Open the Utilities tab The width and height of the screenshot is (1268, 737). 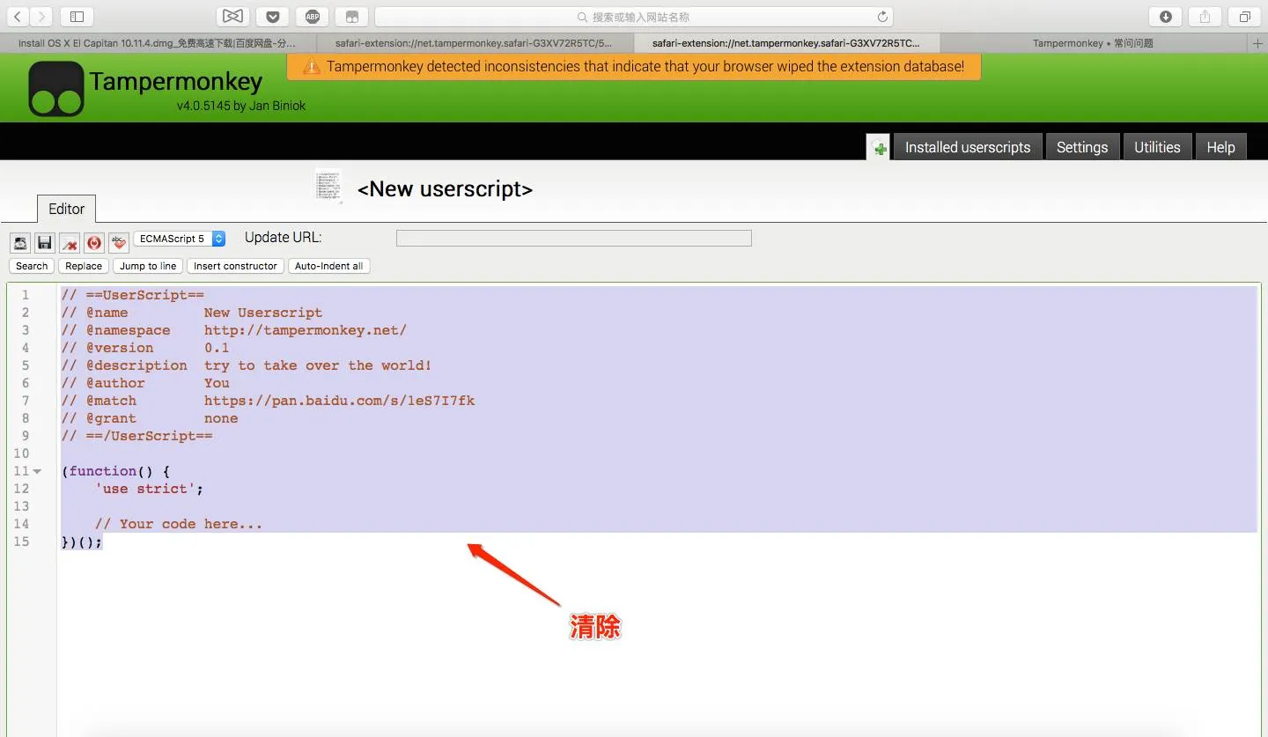tap(1157, 147)
